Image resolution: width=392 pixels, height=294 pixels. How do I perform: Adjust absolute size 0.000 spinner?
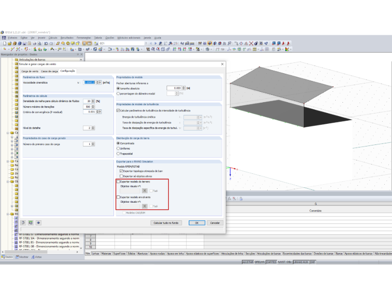pos(184,88)
